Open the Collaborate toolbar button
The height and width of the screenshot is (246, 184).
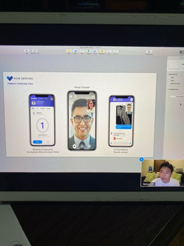[x=149, y=52]
